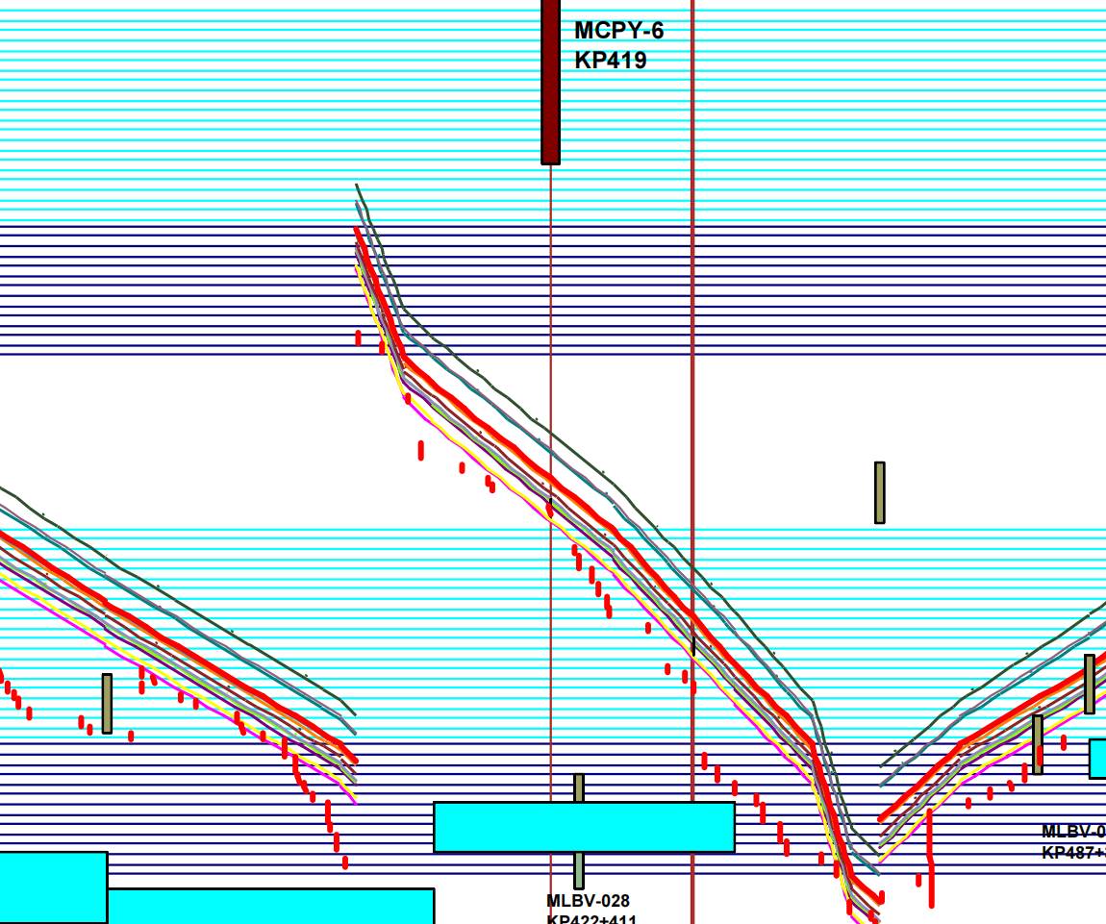The width and height of the screenshot is (1106, 924).
Task: Select the truncated MLBV label at right
Action: [x=1073, y=832]
